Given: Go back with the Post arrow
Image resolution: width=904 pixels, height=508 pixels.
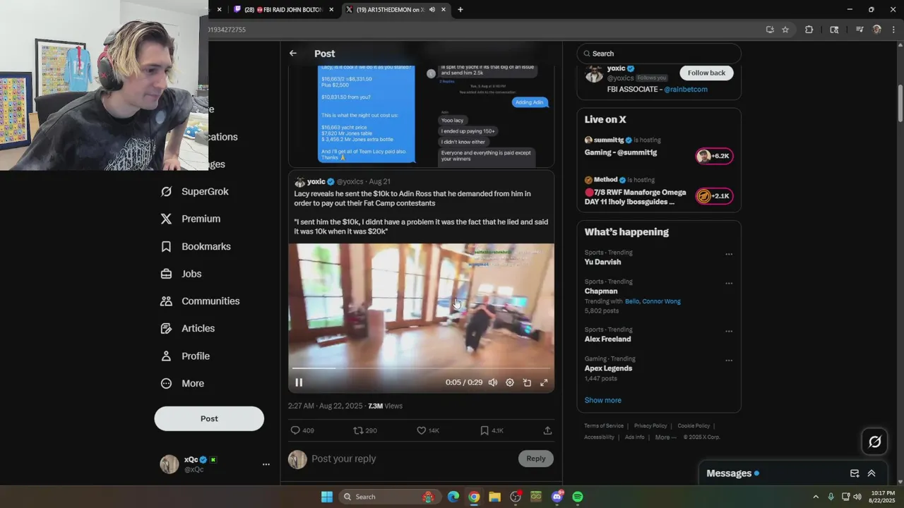Looking at the screenshot, I should pos(292,54).
